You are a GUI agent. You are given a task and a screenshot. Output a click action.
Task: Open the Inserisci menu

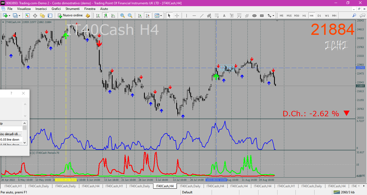[41, 9]
